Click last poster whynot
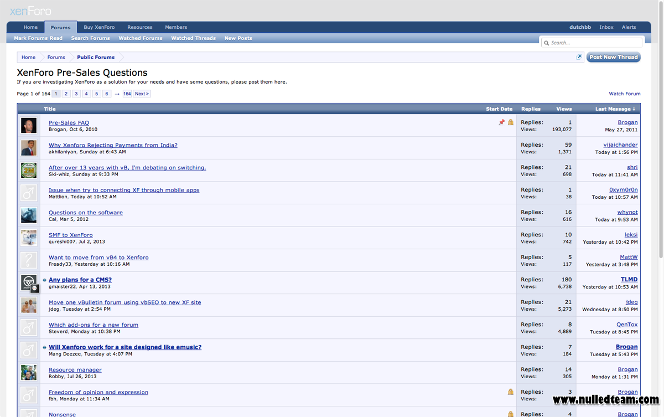This screenshot has width=664, height=417. 627,212
